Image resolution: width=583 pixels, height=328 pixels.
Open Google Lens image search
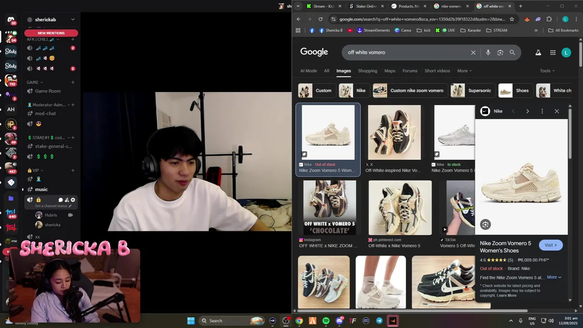pyautogui.click(x=500, y=52)
